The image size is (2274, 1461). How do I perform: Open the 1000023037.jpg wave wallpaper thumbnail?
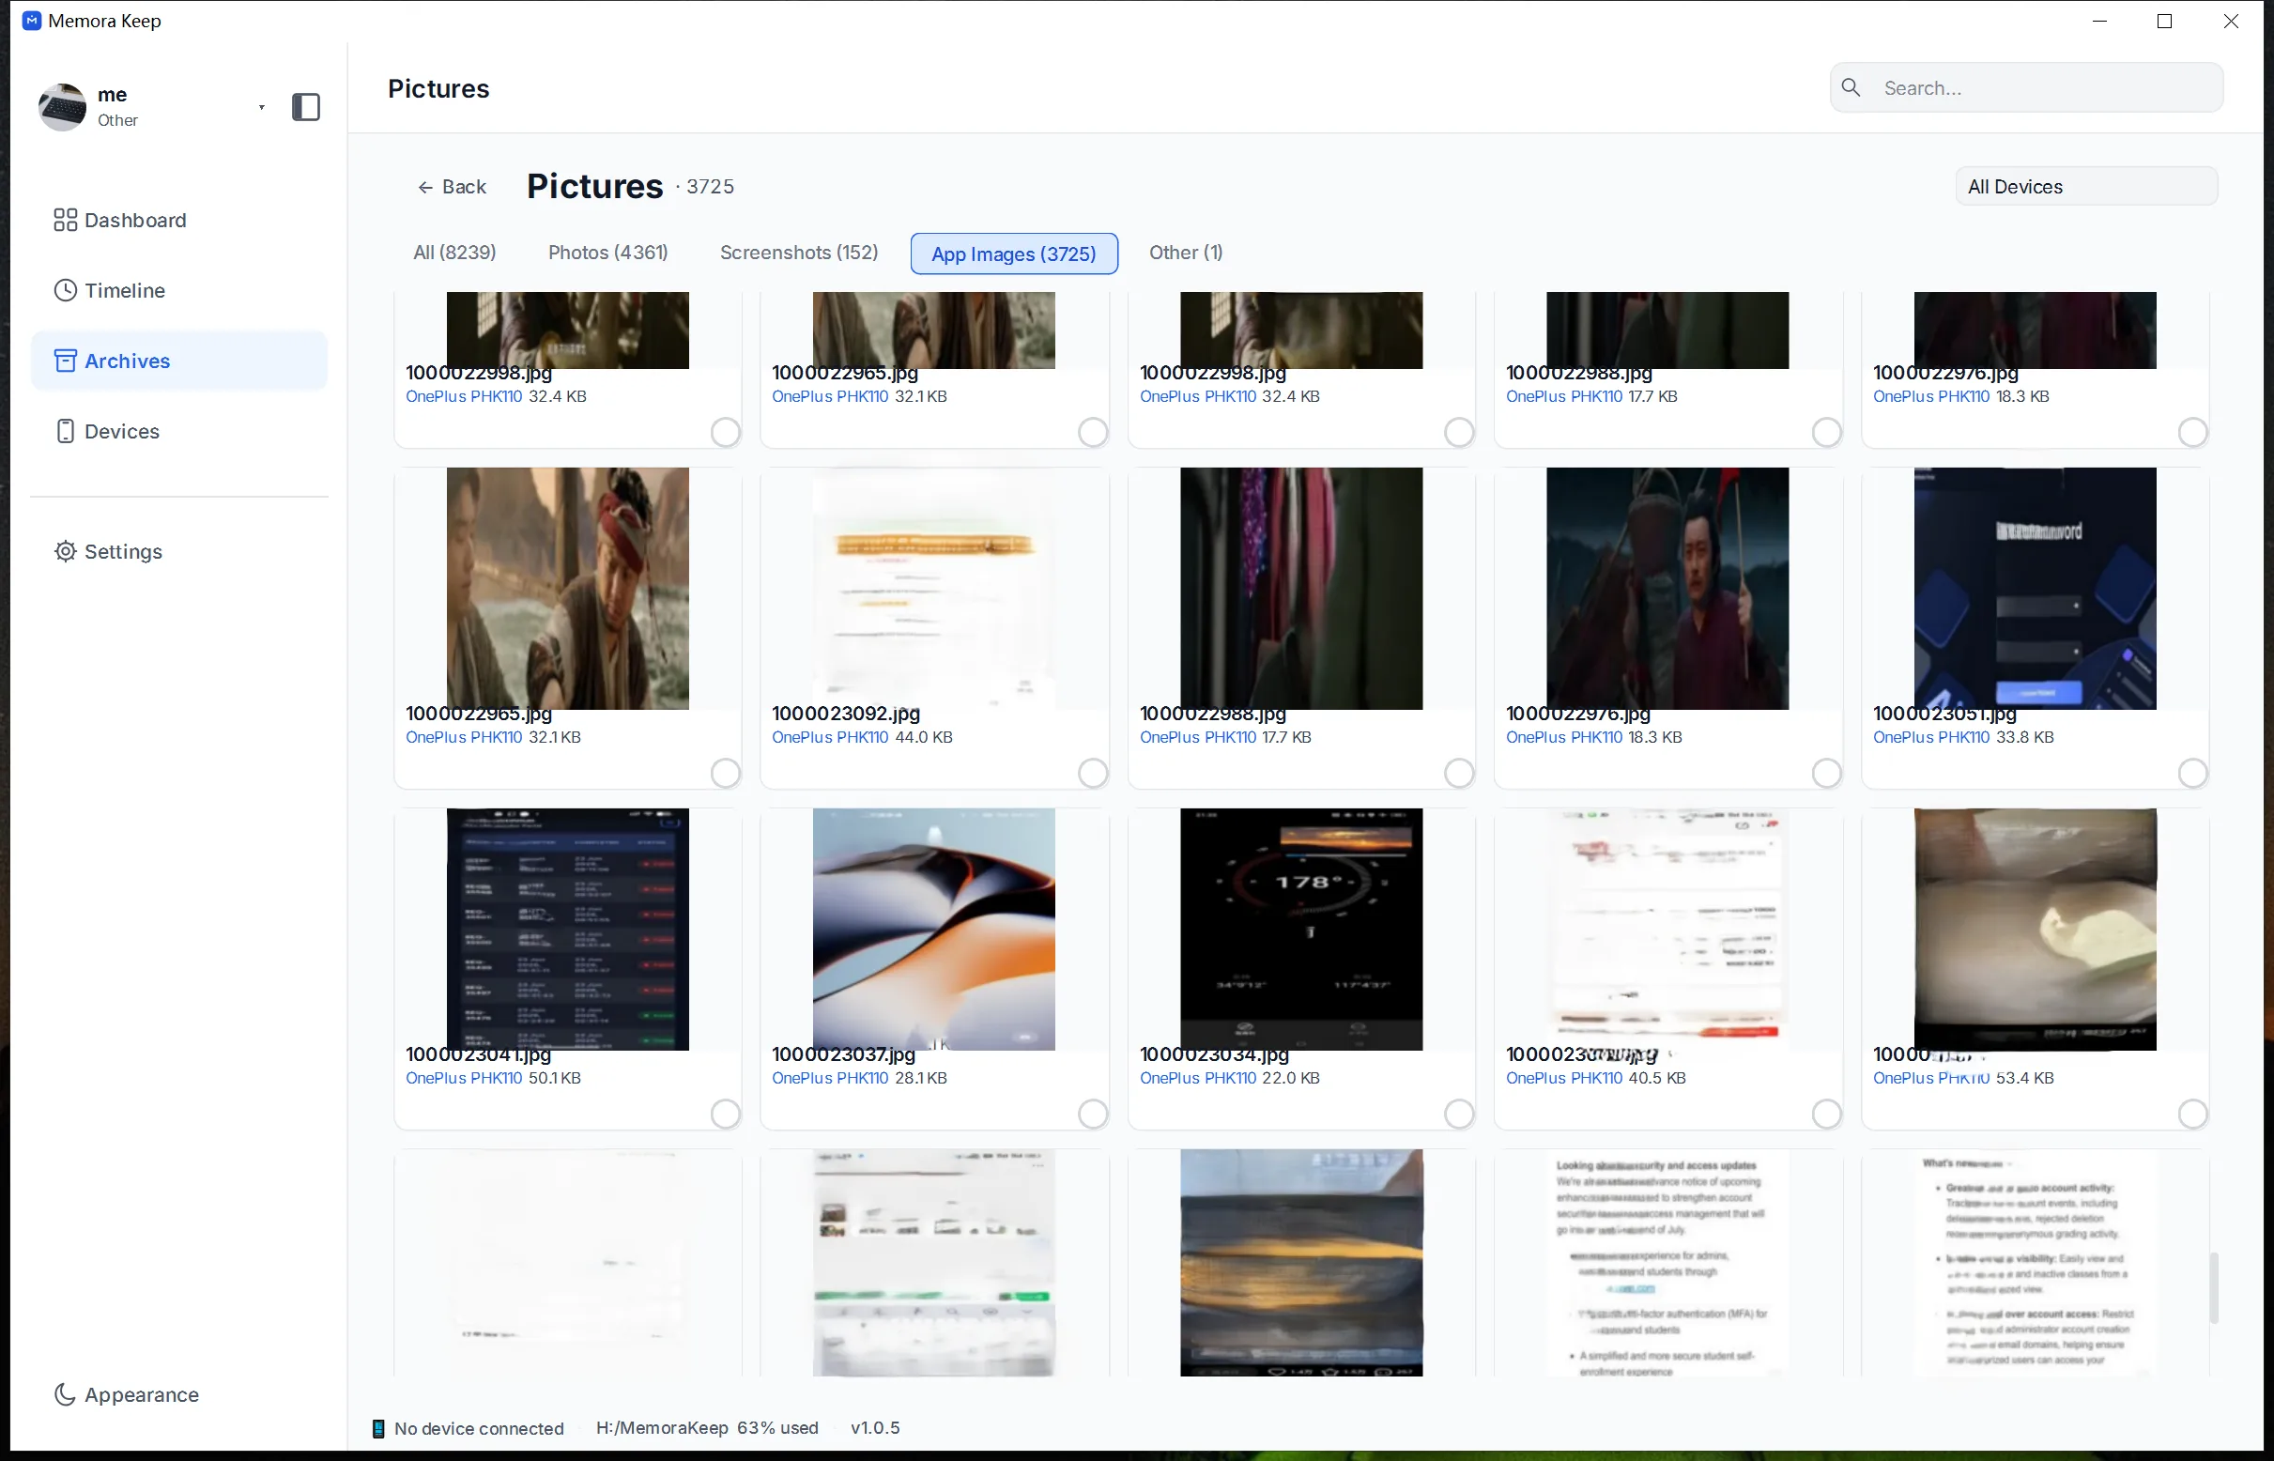pyautogui.click(x=933, y=929)
